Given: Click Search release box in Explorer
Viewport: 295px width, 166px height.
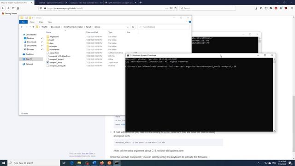Looking at the screenshot, I should click(164, 27).
